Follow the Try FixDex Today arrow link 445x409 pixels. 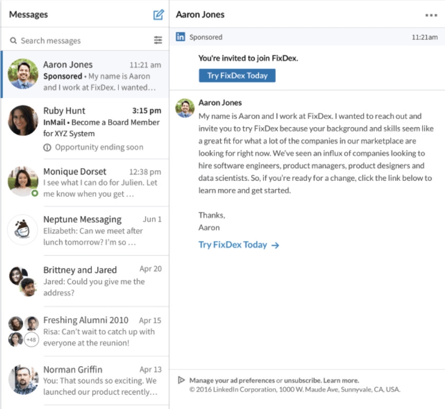click(239, 245)
